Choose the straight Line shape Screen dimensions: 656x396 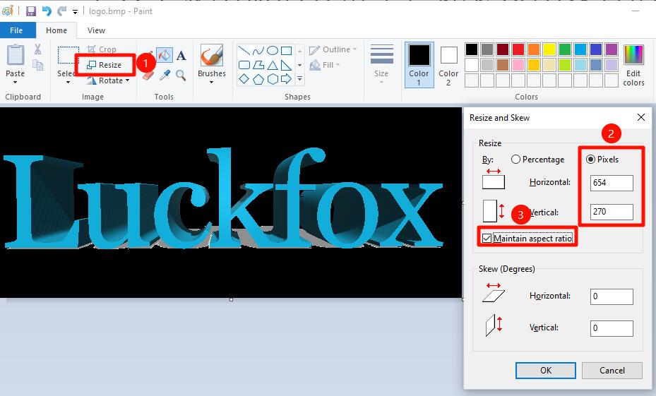[x=244, y=51]
